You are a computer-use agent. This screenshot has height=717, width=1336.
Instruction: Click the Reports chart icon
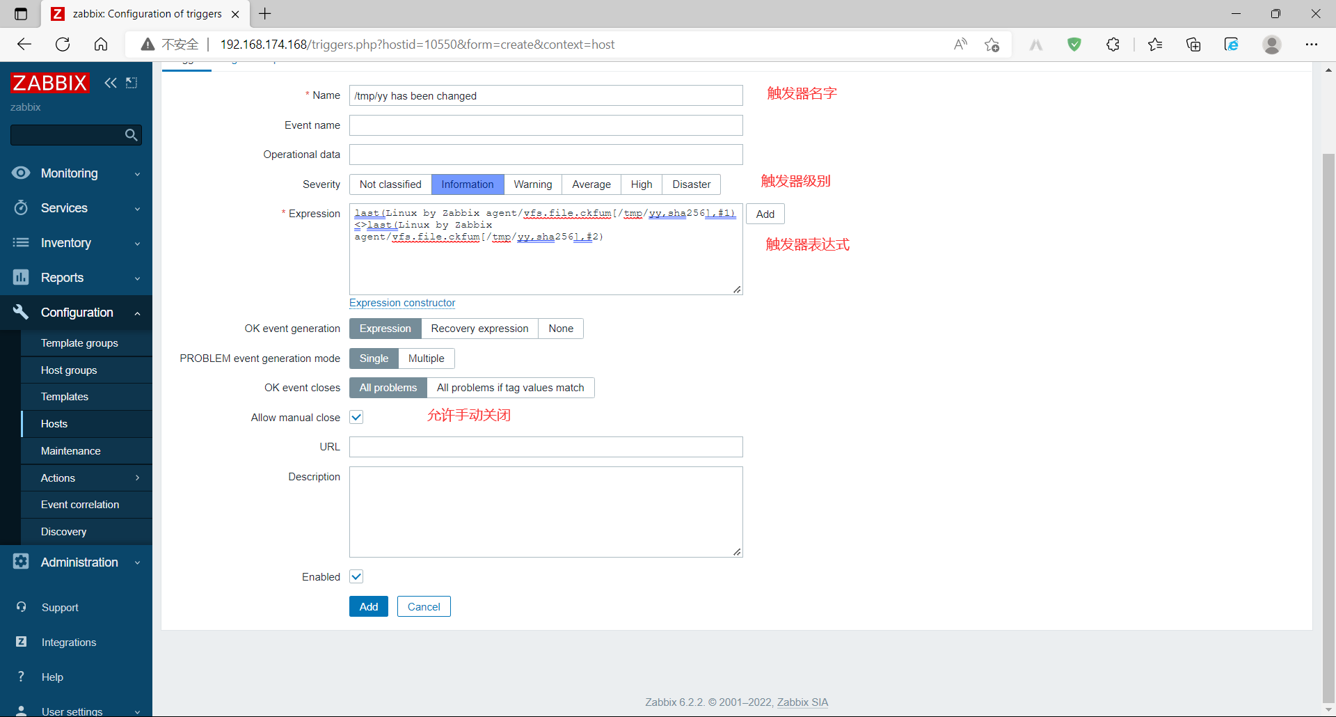tap(21, 277)
